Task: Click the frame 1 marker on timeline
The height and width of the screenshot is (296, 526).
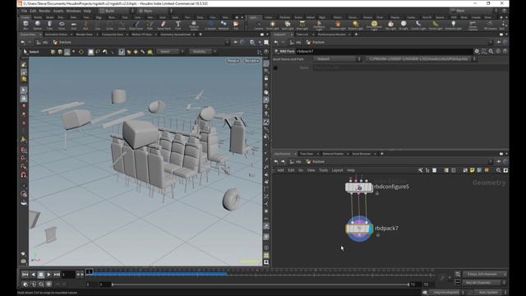Action: click(x=89, y=271)
